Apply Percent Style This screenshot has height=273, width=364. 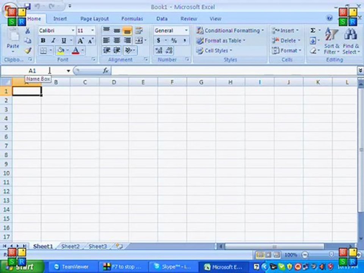click(x=174, y=41)
